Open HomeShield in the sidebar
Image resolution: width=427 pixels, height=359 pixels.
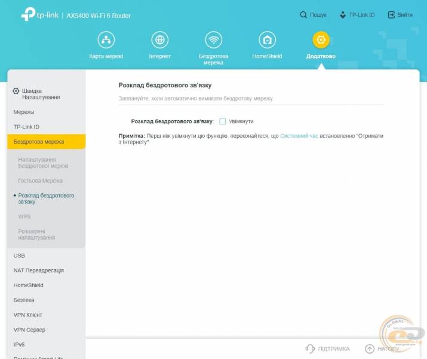pos(28,285)
